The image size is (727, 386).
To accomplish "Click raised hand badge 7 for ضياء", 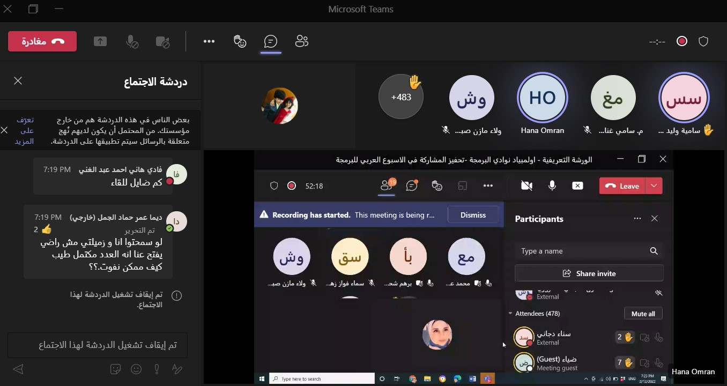I will point(625,363).
